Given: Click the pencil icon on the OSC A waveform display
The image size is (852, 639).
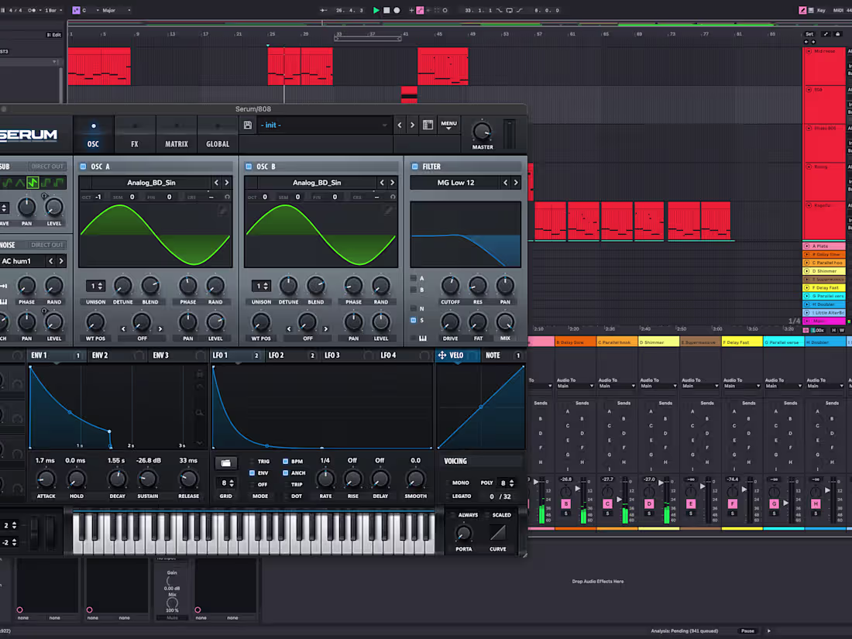Looking at the screenshot, I should click(222, 210).
